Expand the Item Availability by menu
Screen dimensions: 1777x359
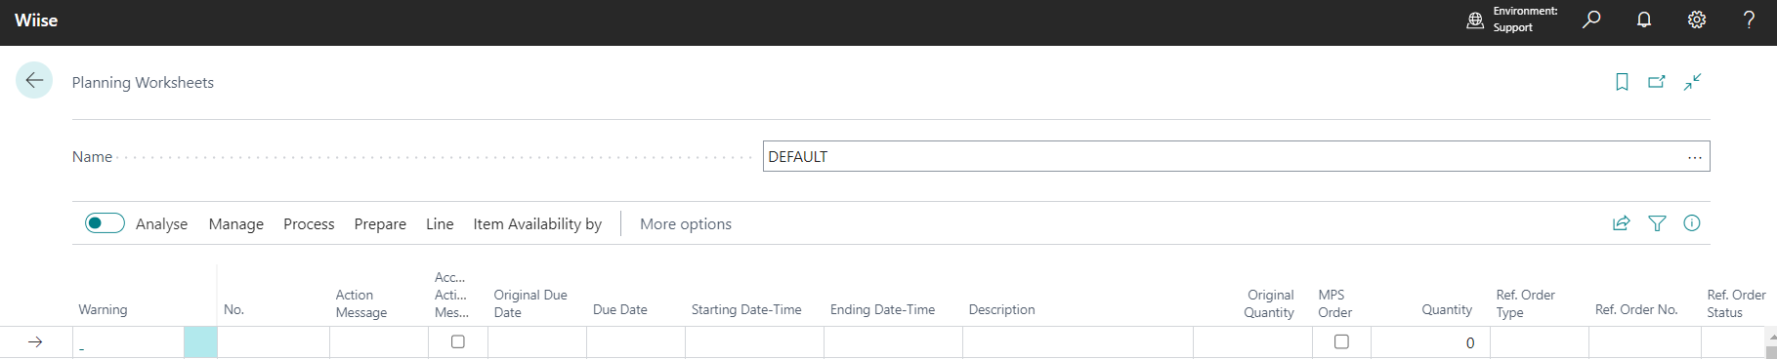coord(537,223)
